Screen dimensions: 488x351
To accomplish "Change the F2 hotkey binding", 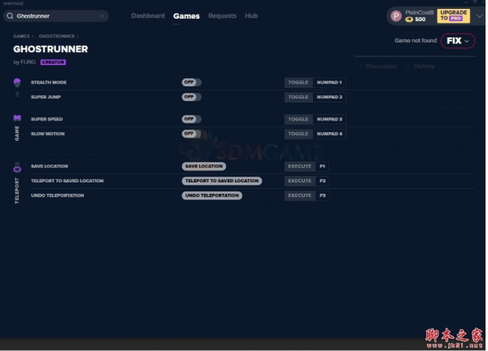I will [x=322, y=181].
